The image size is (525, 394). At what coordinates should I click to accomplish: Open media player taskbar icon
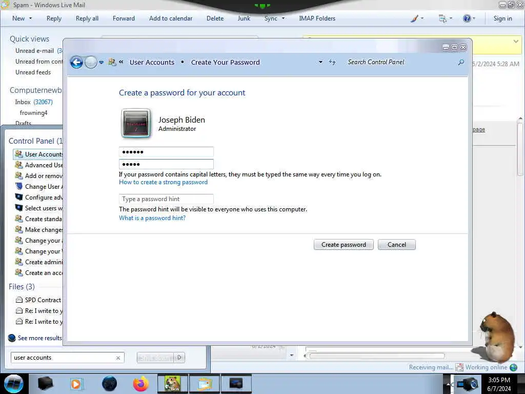[x=76, y=384]
